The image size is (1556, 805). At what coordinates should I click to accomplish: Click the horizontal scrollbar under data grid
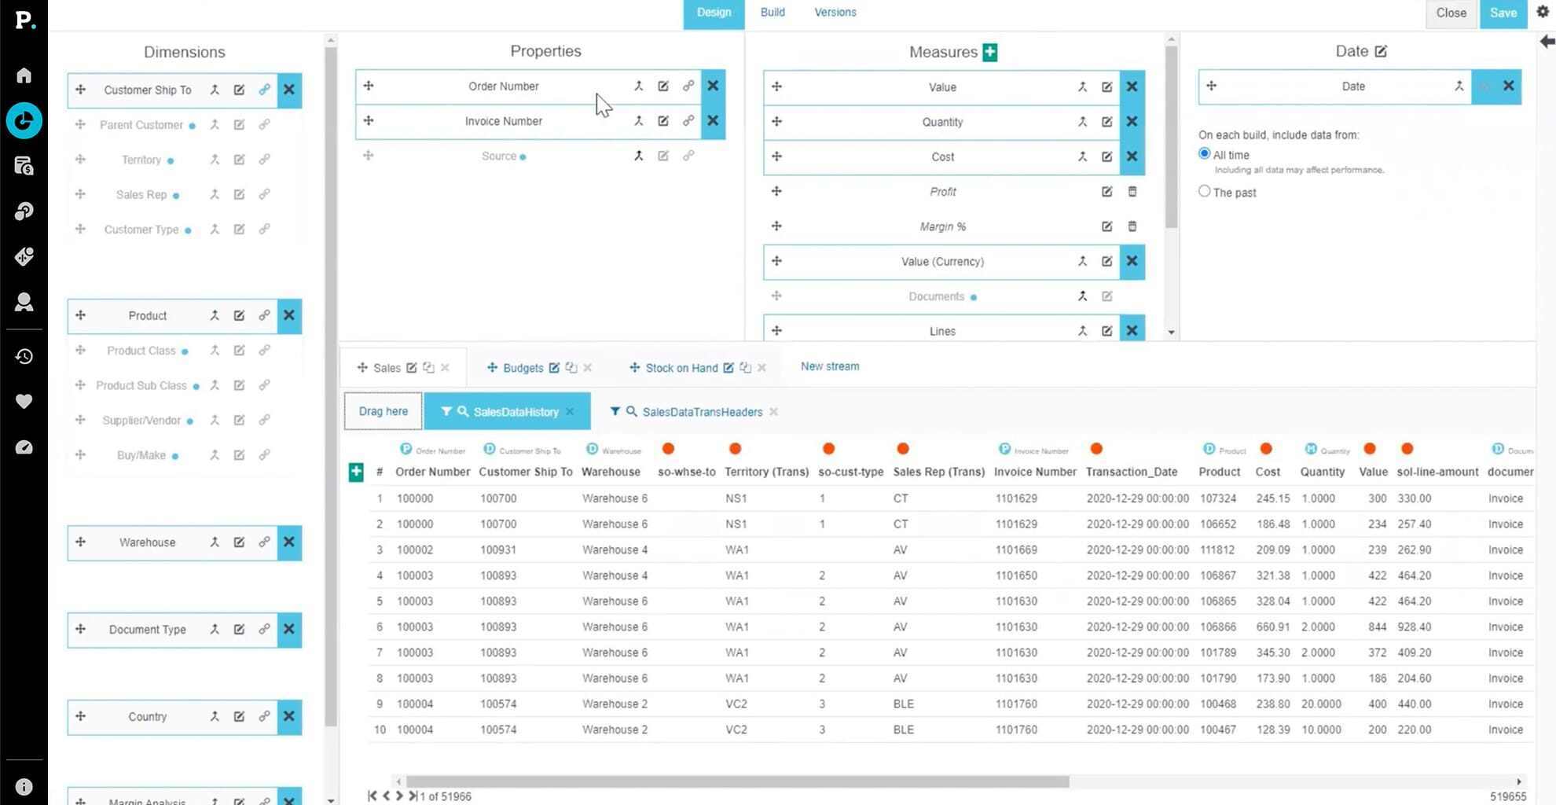tap(737, 781)
